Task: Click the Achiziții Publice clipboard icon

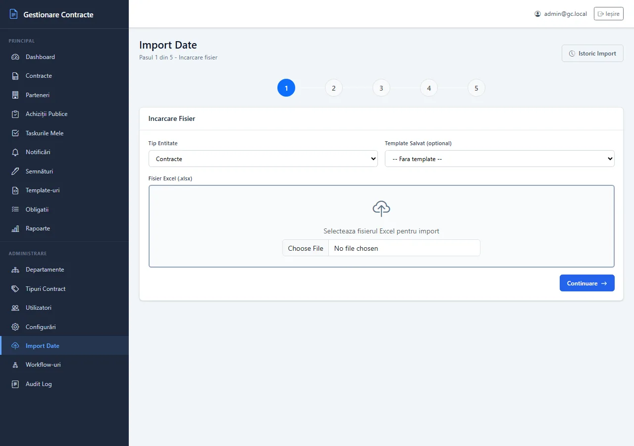Action: [x=15, y=114]
